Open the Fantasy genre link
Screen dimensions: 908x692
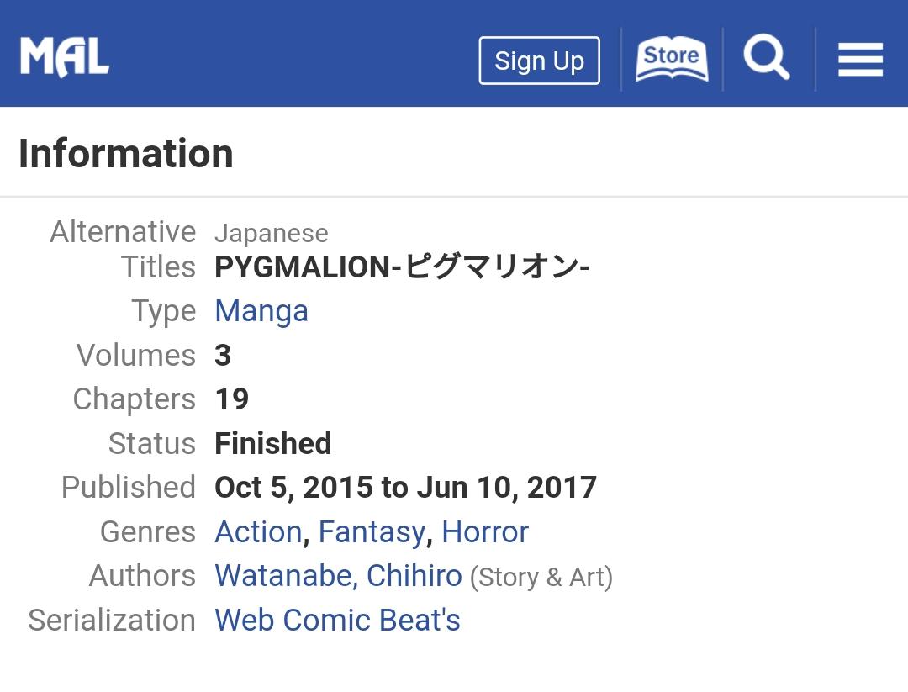coord(372,531)
